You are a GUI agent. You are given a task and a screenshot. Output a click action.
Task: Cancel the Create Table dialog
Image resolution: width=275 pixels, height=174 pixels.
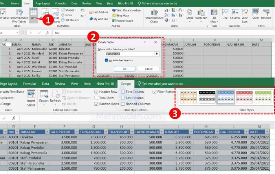coord(148,69)
